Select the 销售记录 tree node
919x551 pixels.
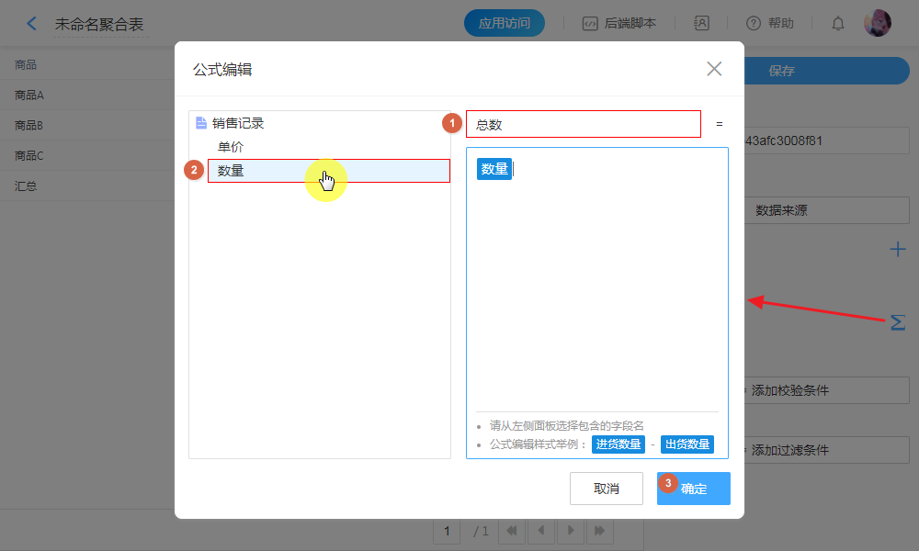click(238, 123)
